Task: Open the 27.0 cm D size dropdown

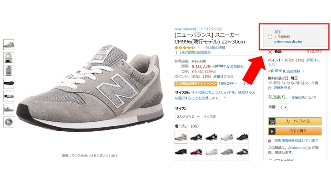Action: [187, 116]
